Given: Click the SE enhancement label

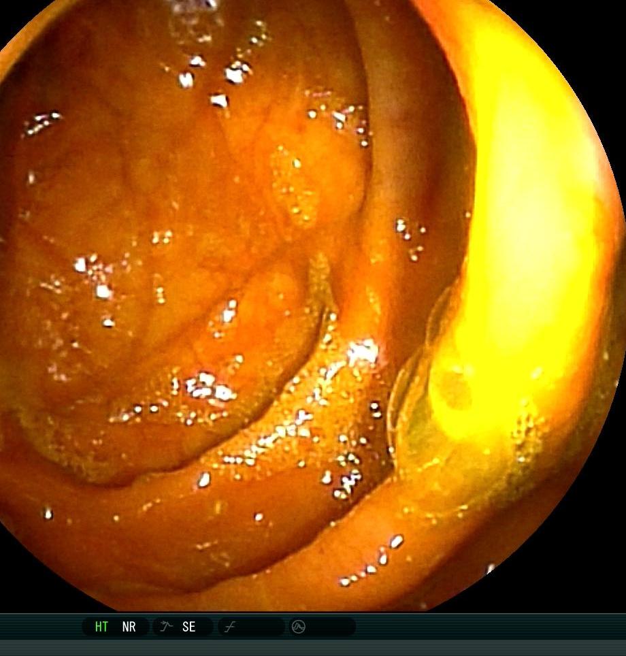Looking at the screenshot, I should click(188, 627).
